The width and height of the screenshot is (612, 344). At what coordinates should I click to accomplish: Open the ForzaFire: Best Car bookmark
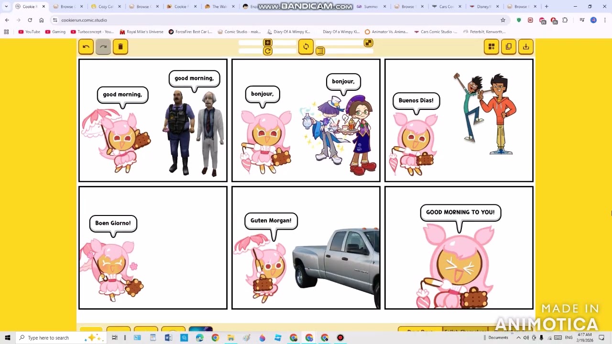(x=190, y=32)
